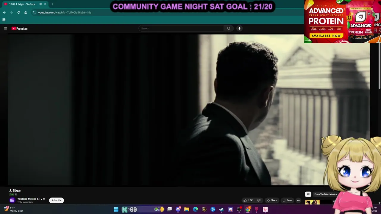
Task: Open Battle.net from the taskbar
Action: coord(213,209)
